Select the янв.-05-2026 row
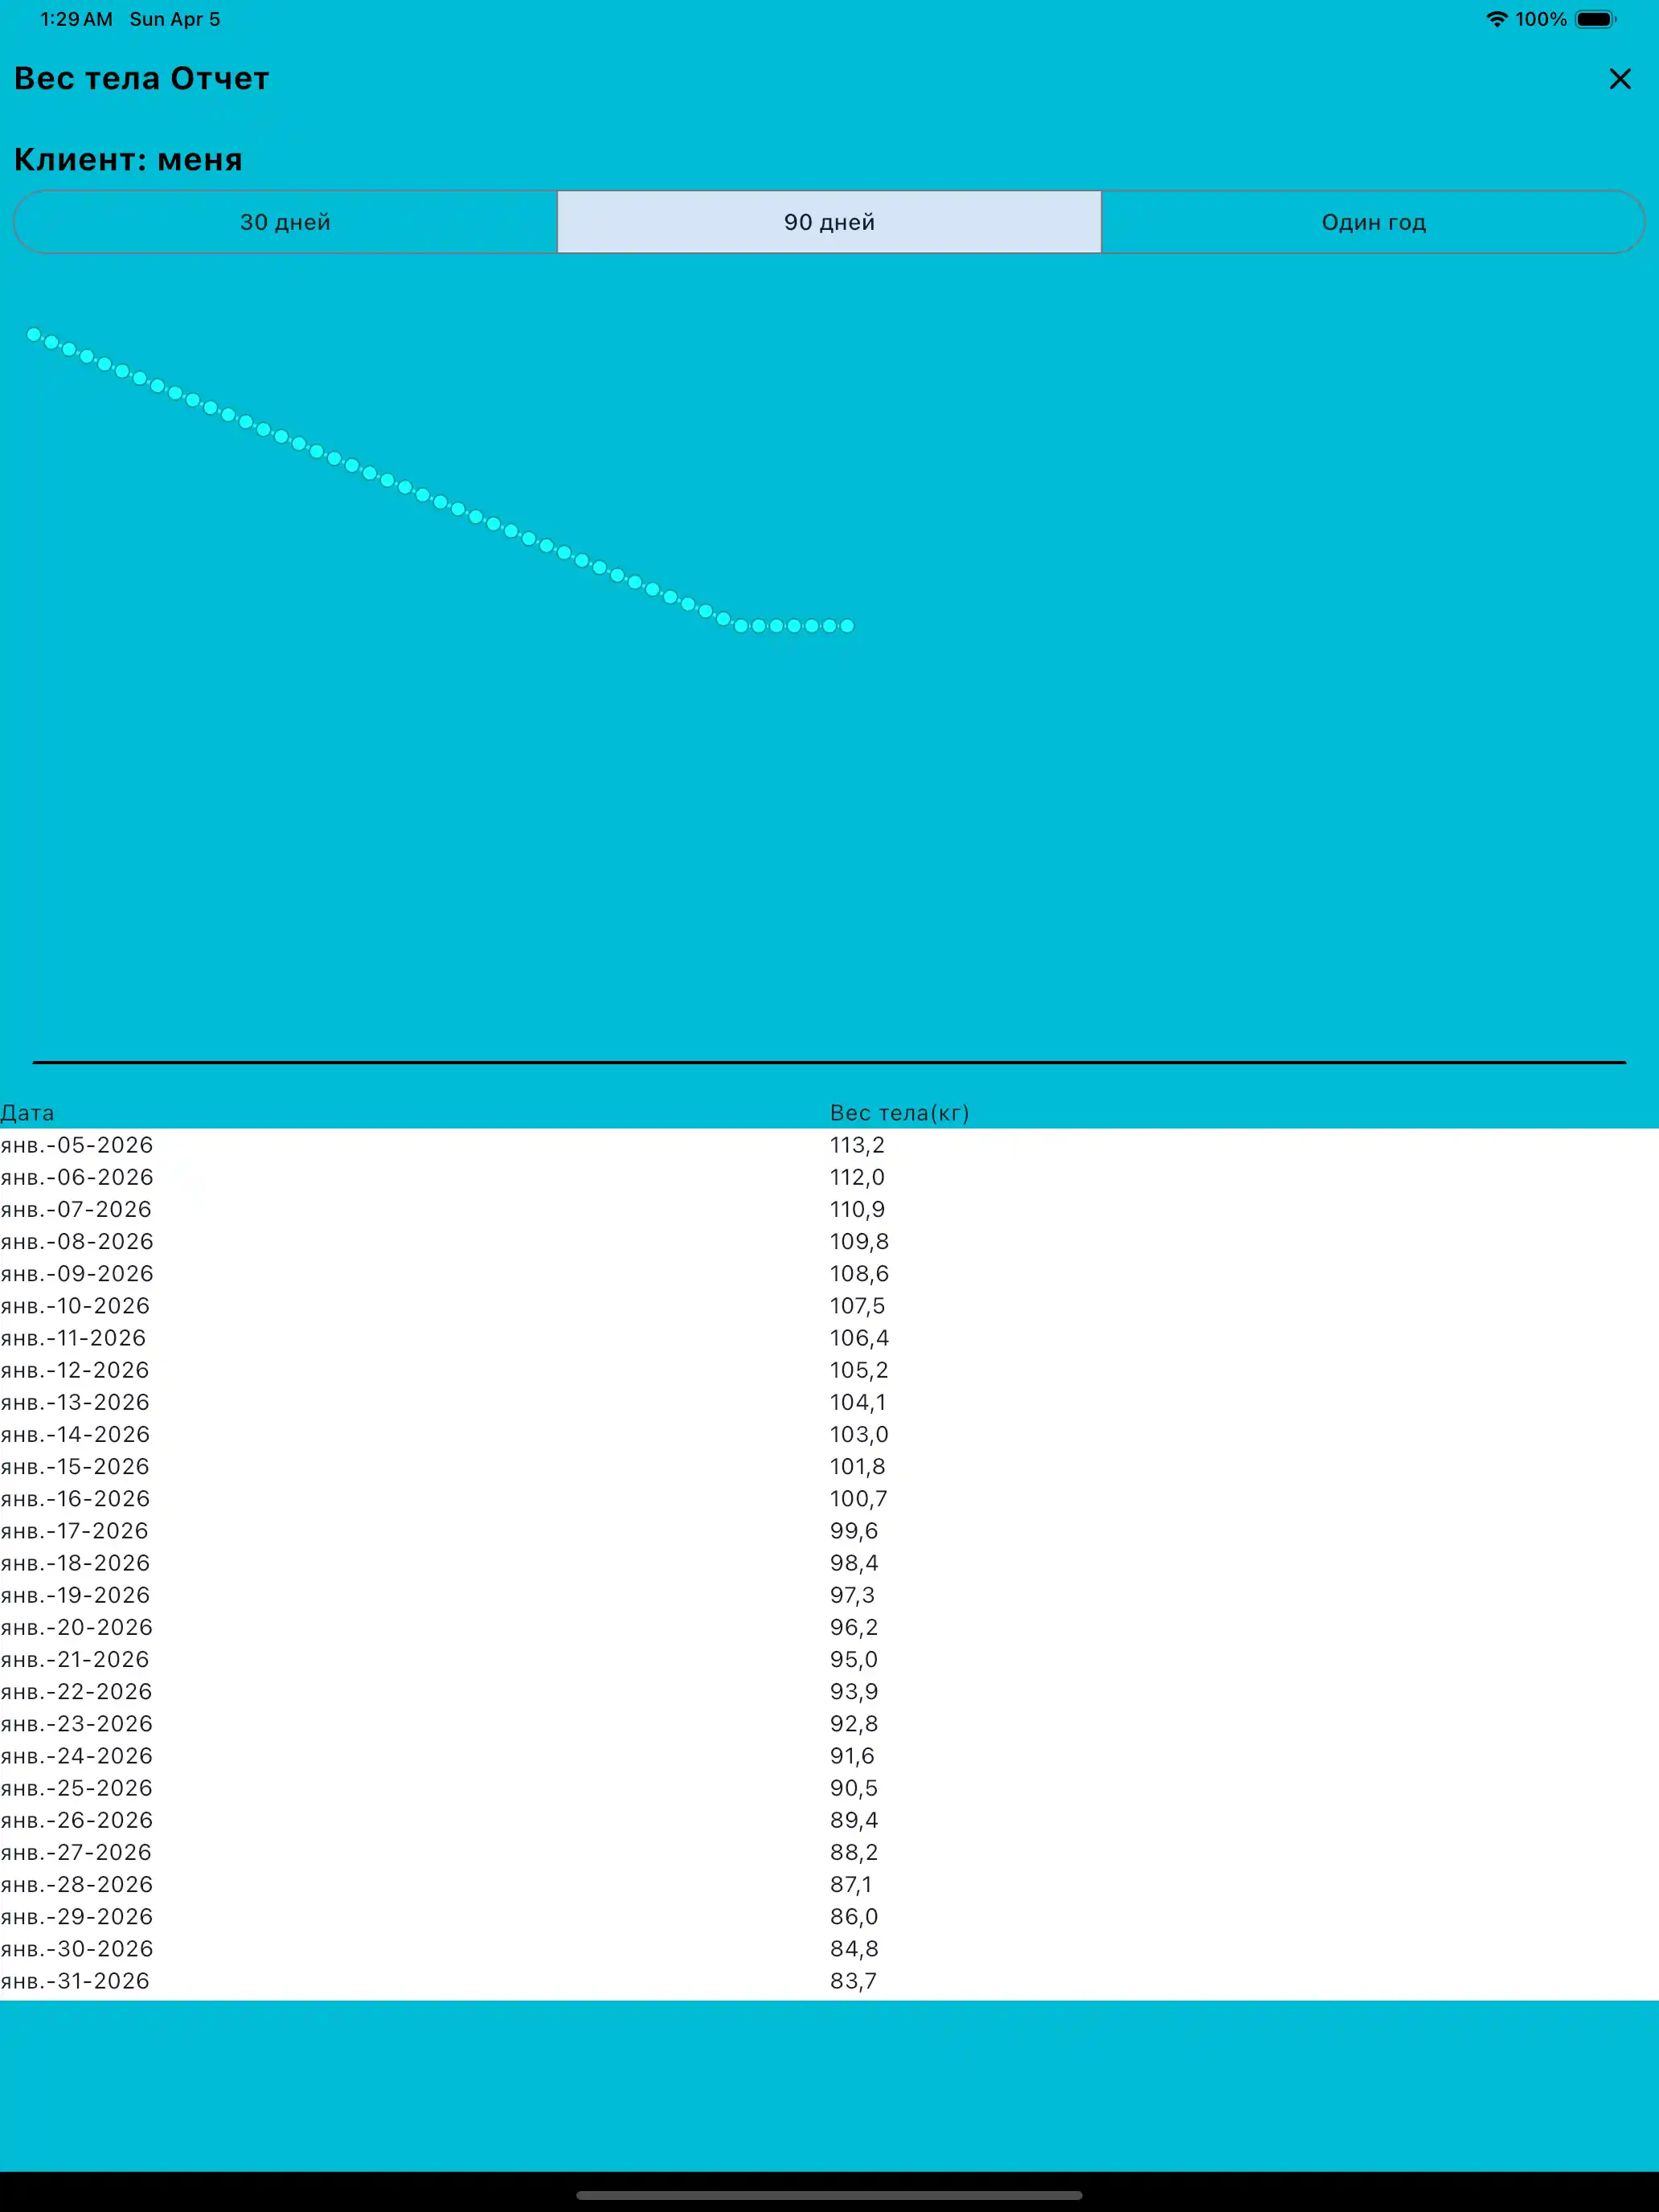Screen dimensions: 1659x2212 (77, 1145)
